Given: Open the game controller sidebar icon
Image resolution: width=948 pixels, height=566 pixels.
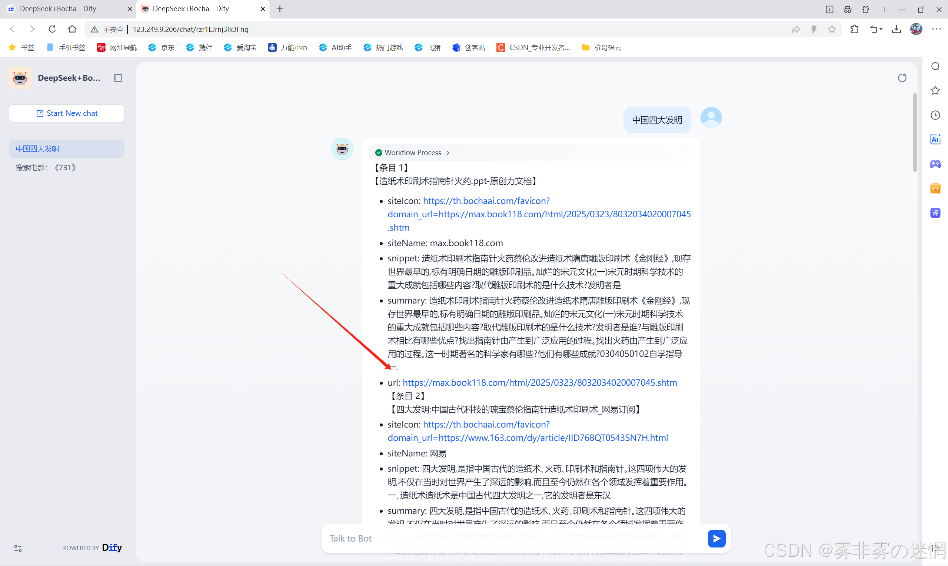Looking at the screenshot, I should tap(935, 164).
